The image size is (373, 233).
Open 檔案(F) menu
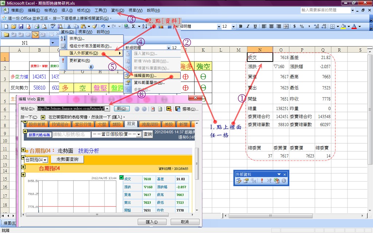coord(17,10)
